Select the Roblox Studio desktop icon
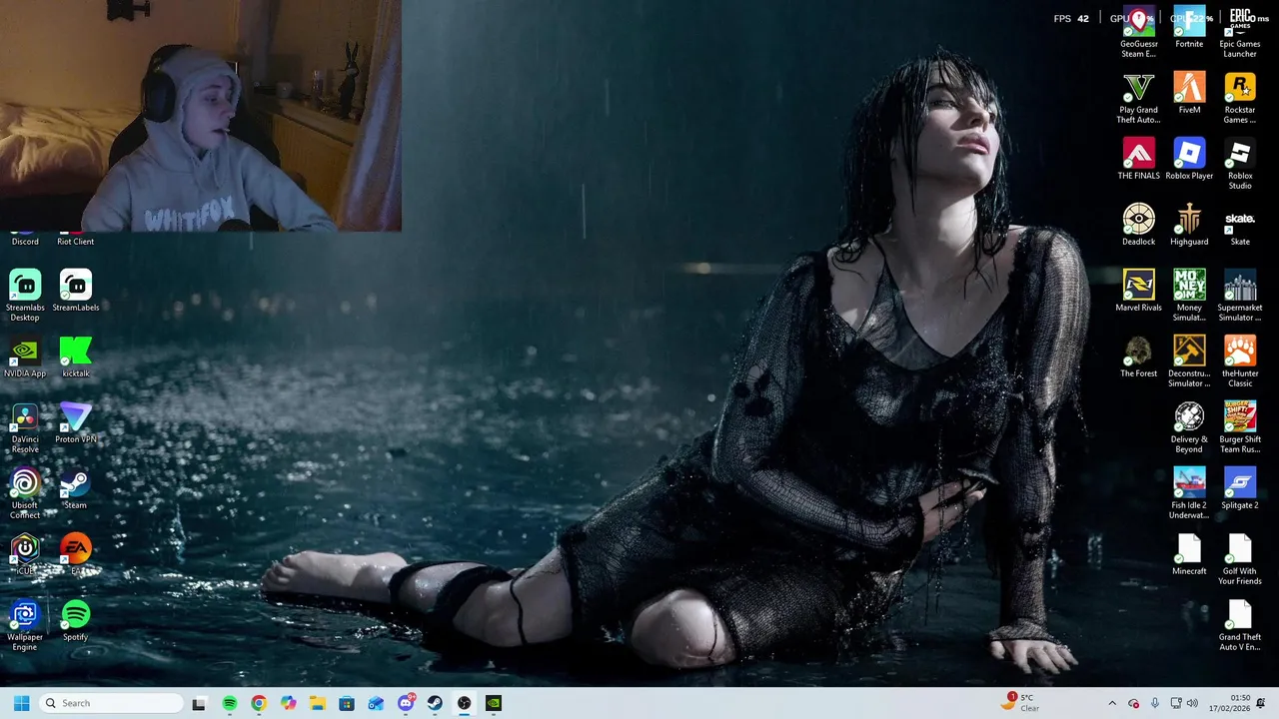1279x719 pixels. pos(1240,164)
